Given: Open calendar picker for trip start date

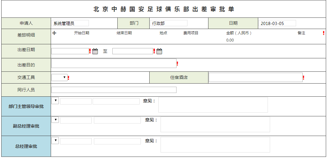Looking at the screenshot, I should pyautogui.click(x=95, y=51).
